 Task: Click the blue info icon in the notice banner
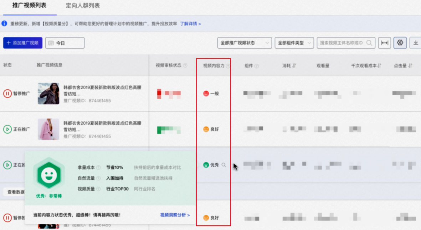[4, 24]
